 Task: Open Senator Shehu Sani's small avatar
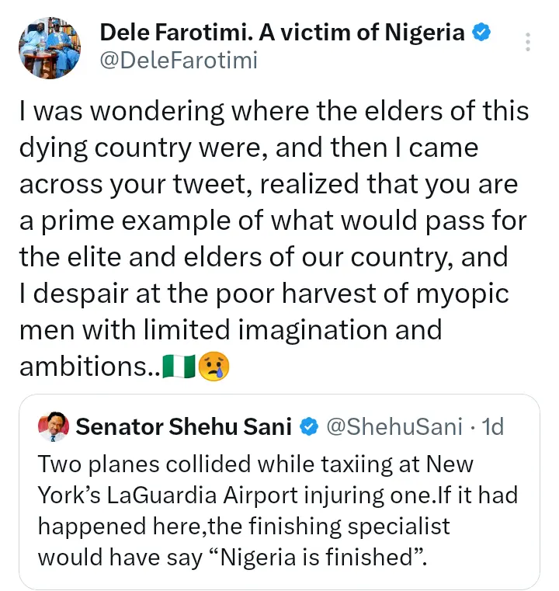tap(55, 426)
